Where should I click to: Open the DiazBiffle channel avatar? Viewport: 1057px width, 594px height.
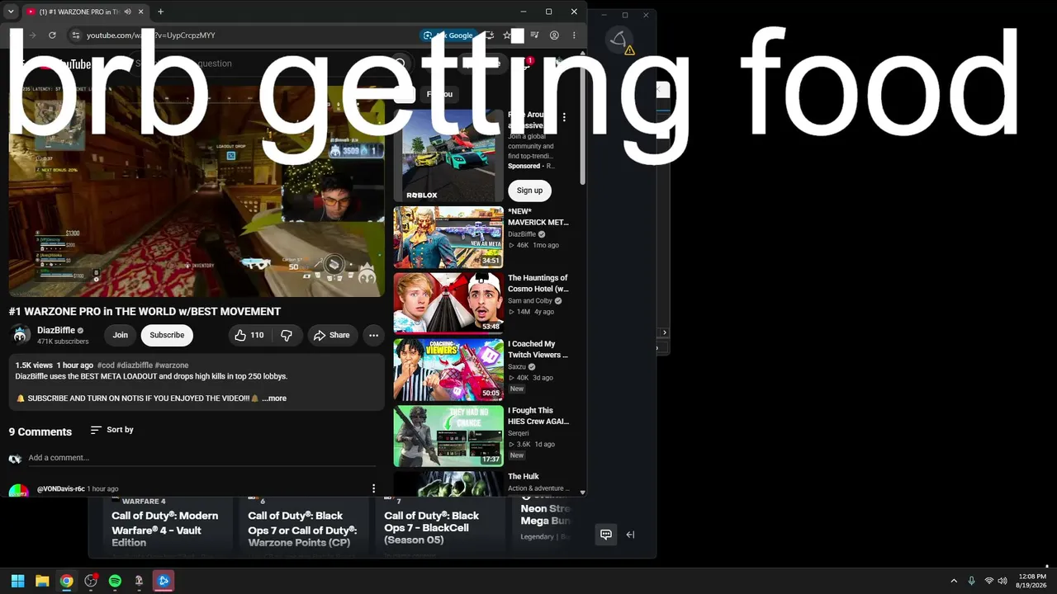point(20,335)
